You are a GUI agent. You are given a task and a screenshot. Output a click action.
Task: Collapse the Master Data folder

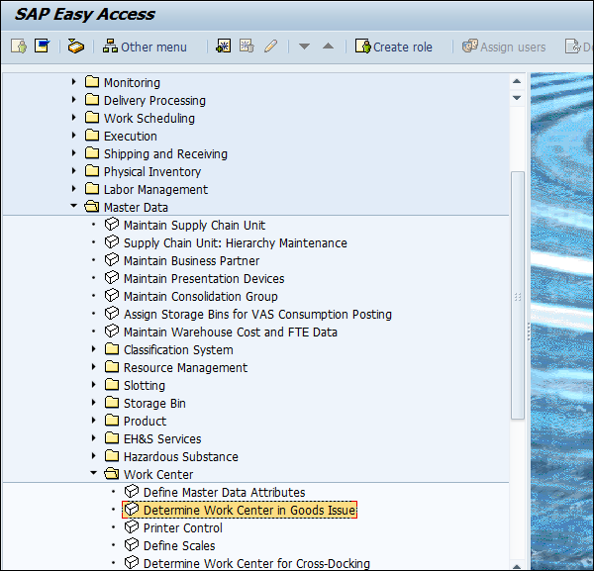tap(74, 207)
